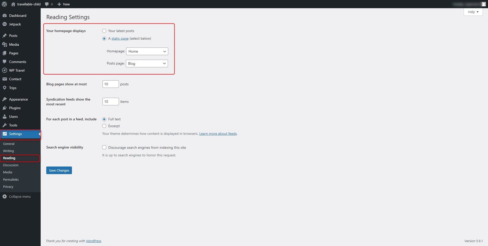Check Discourage search engines from indexing
Image resolution: width=488 pixels, height=246 pixels.
point(104,147)
